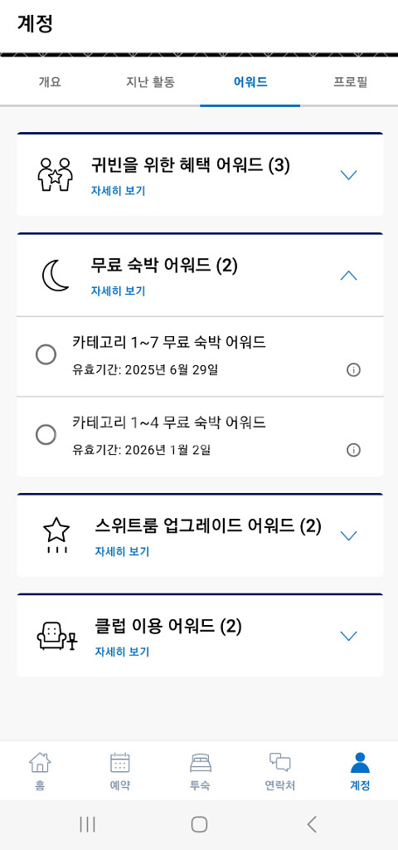Show info for 카테고리 1~4 award

tap(353, 450)
